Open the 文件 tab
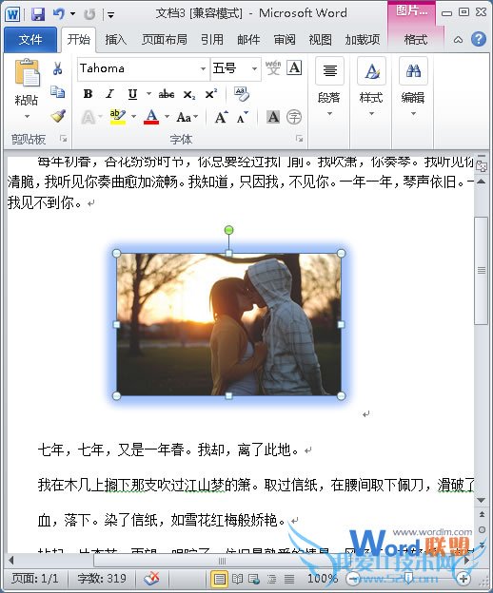Image resolution: width=493 pixels, height=593 pixels. [x=30, y=39]
